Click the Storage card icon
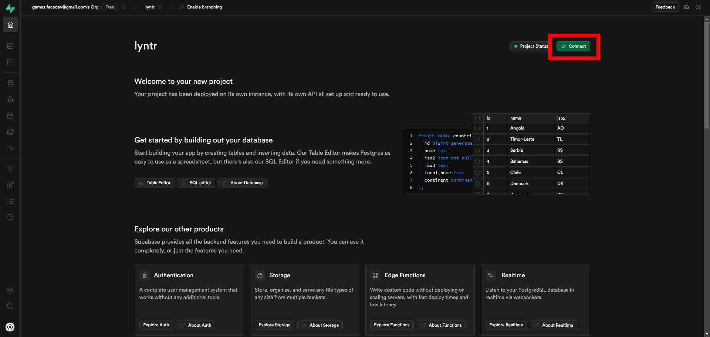 click(260, 275)
